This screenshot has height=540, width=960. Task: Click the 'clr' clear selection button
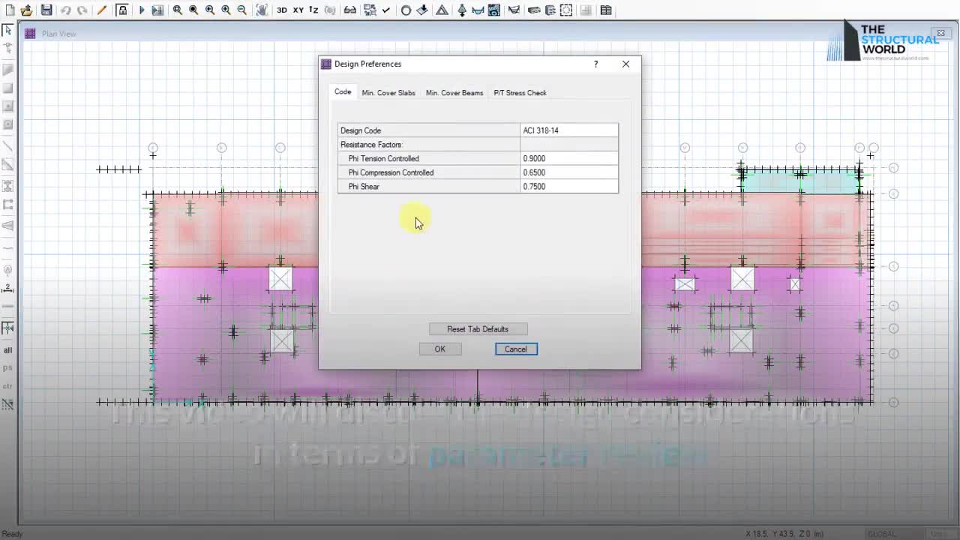7,385
